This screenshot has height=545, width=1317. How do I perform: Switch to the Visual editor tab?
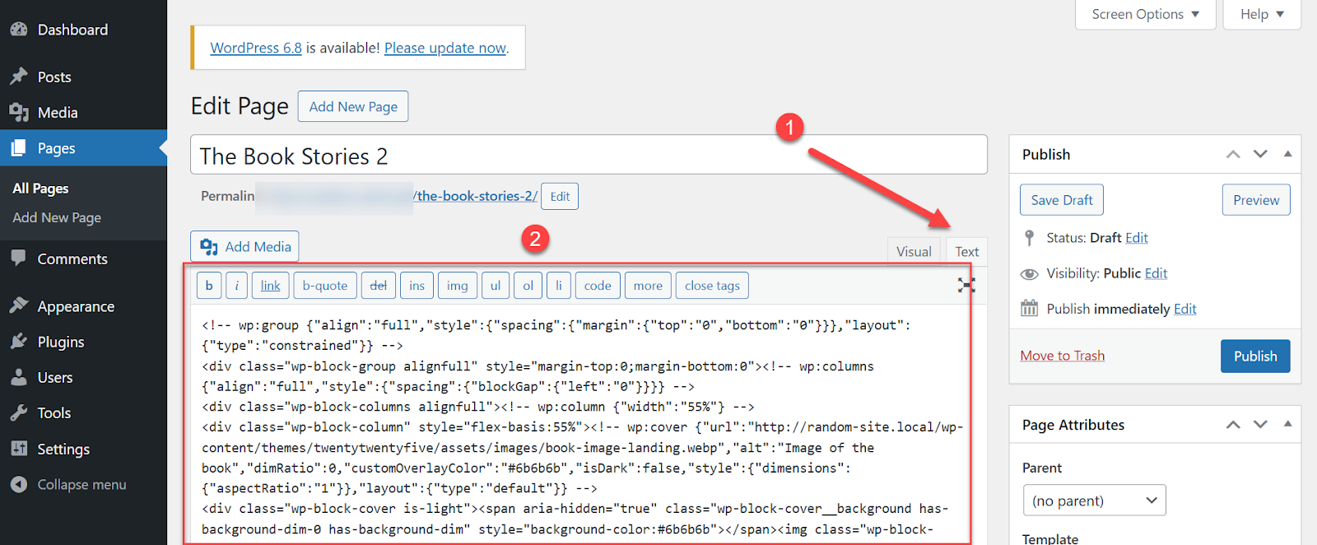(914, 251)
